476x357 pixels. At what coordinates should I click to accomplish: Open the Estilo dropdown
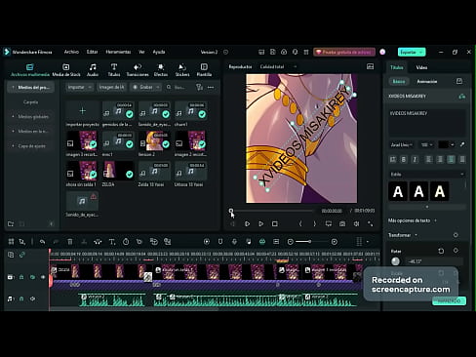click(x=426, y=175)
